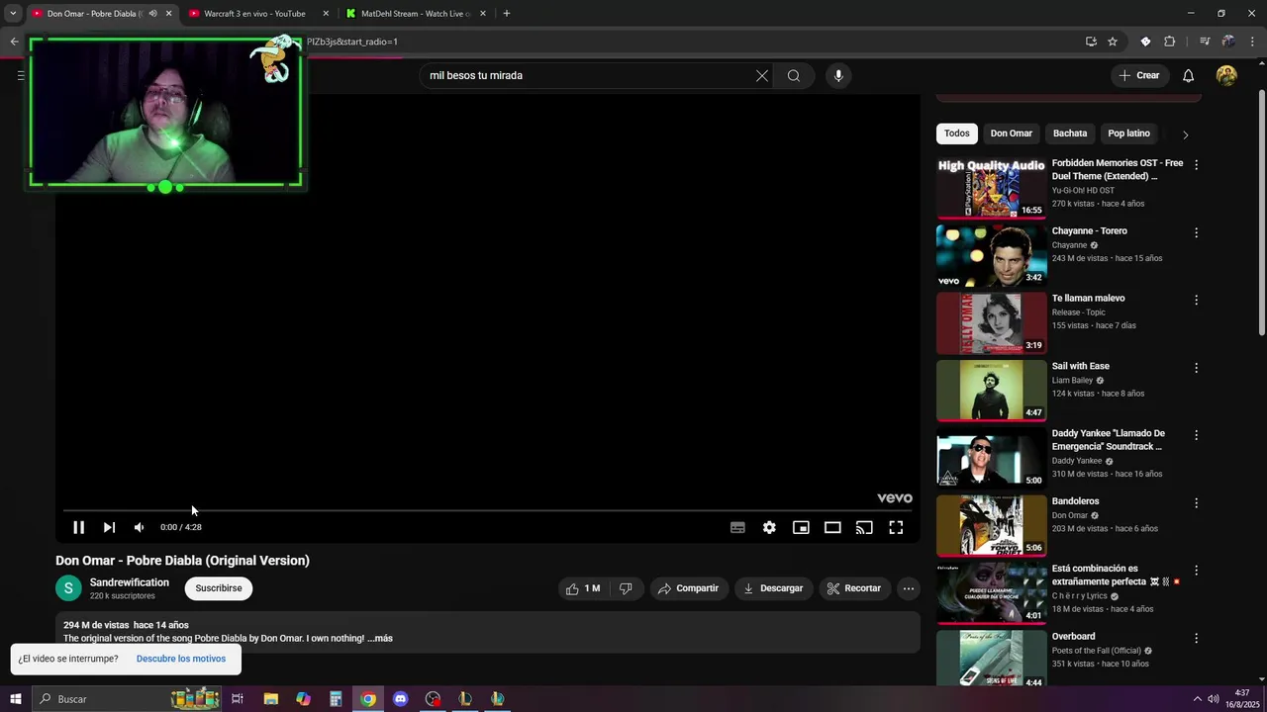Open browser extensions puzzle icon
Screen dimensions: 1267x712
click(x=1169, y=42)
